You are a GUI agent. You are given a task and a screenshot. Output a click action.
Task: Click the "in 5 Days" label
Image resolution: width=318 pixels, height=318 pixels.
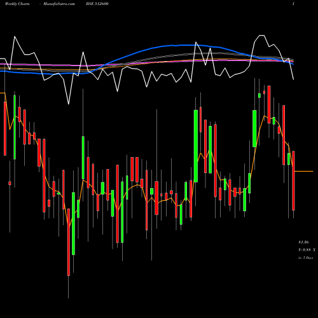click(x=305, y=258)
